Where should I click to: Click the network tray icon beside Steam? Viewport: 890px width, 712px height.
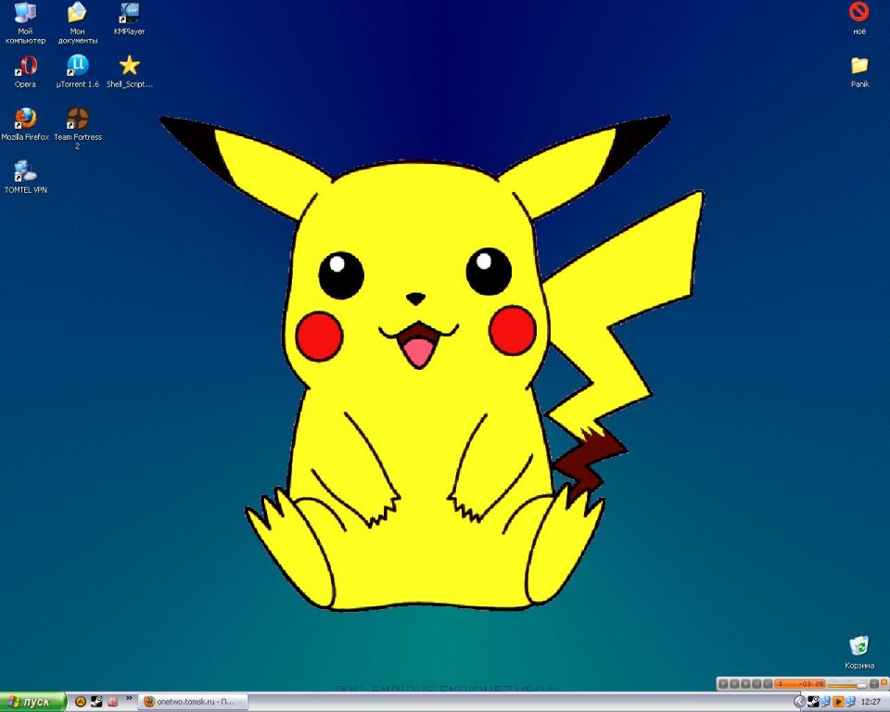(826, 702)
